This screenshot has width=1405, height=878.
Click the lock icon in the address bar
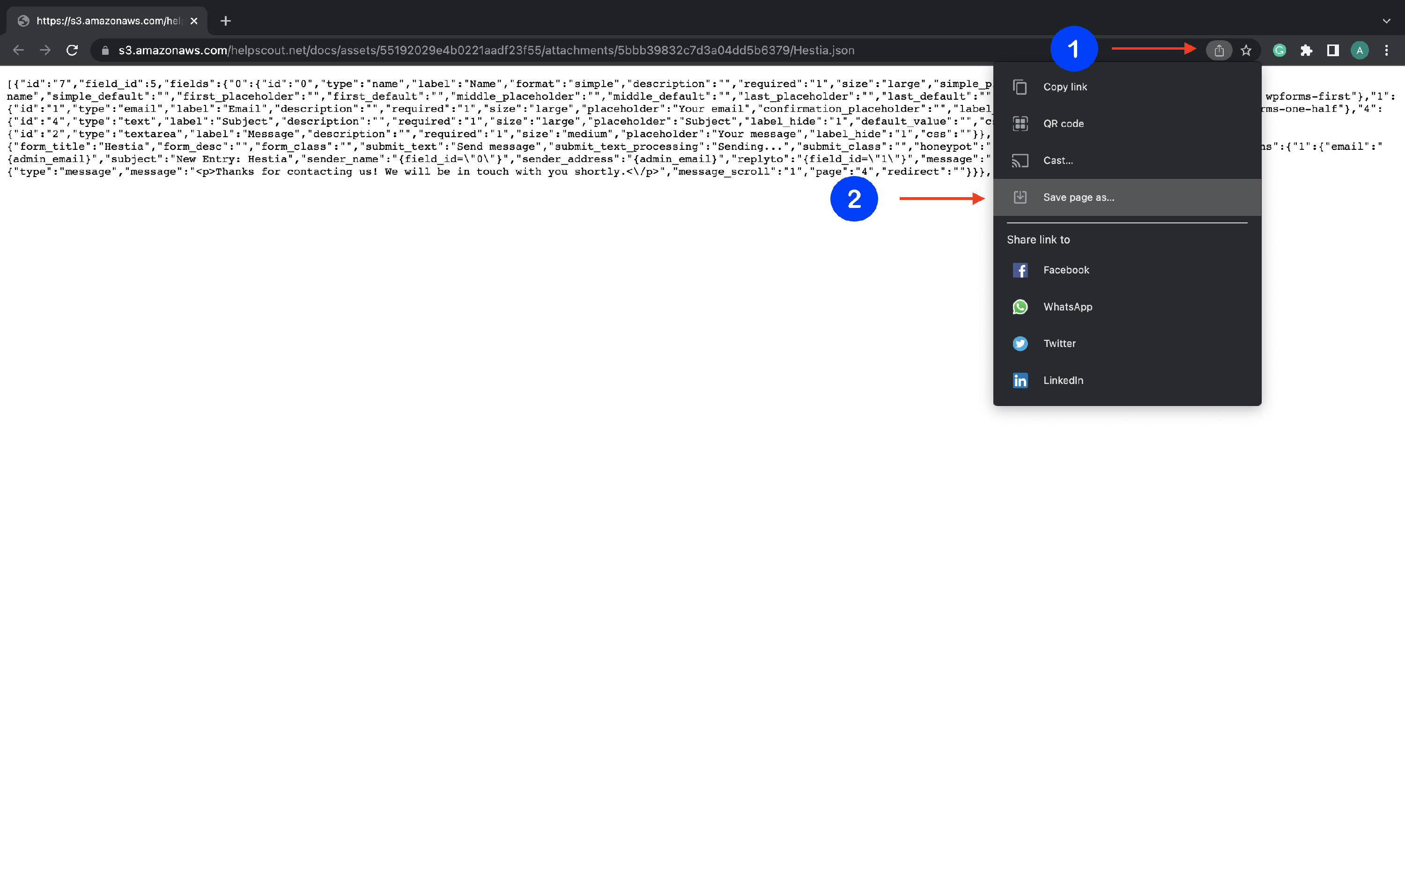[x=105, y=51]
